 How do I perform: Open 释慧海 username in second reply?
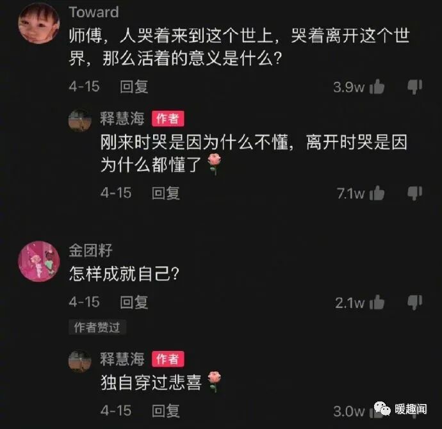coord(122,359)
